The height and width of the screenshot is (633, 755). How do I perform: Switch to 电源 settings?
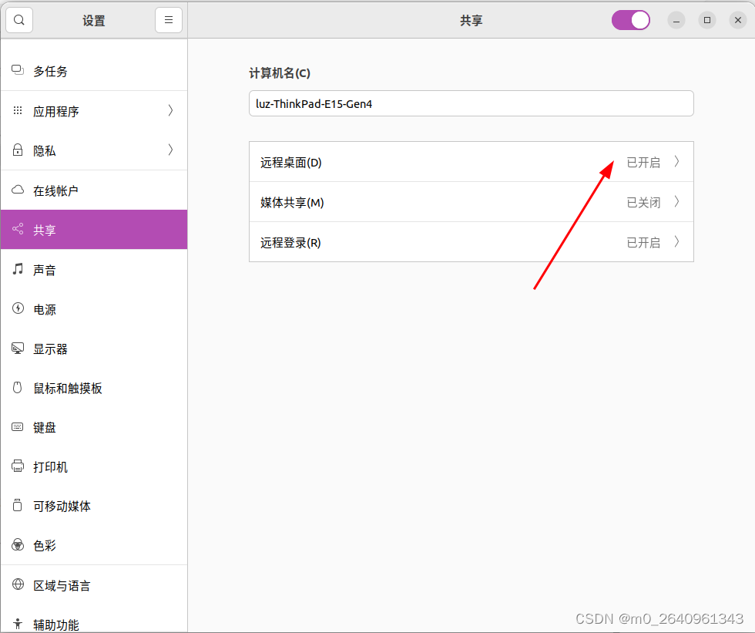click(x=94, y=309)
